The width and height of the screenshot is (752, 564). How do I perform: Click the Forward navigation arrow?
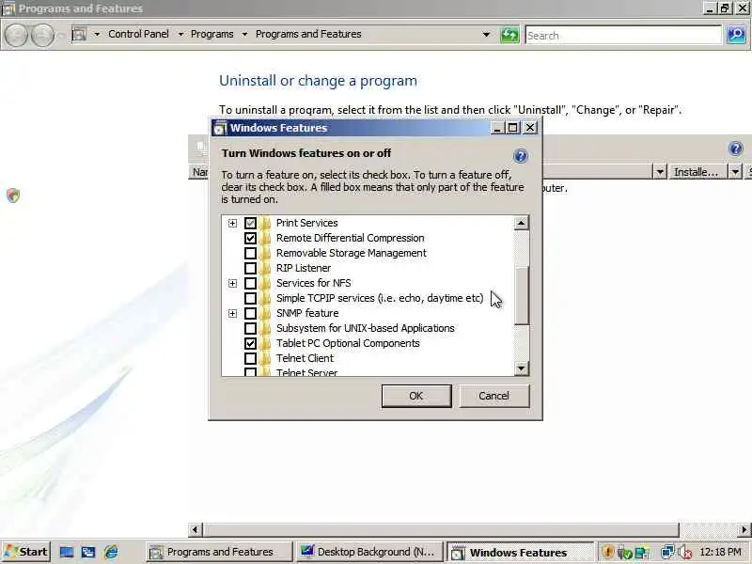42,35
